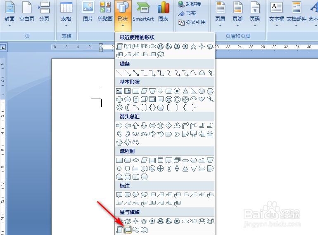318x235 pixels.
Task: Select the arrow line shape
Action: point(128,73)
